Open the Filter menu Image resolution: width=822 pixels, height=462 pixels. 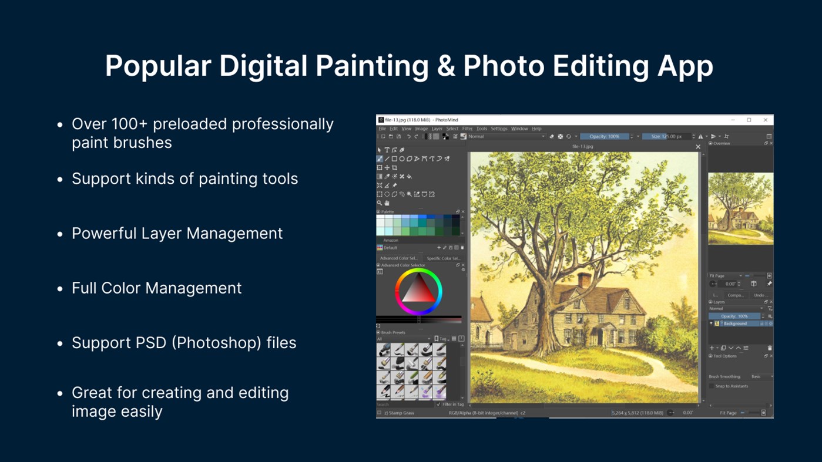467,129
